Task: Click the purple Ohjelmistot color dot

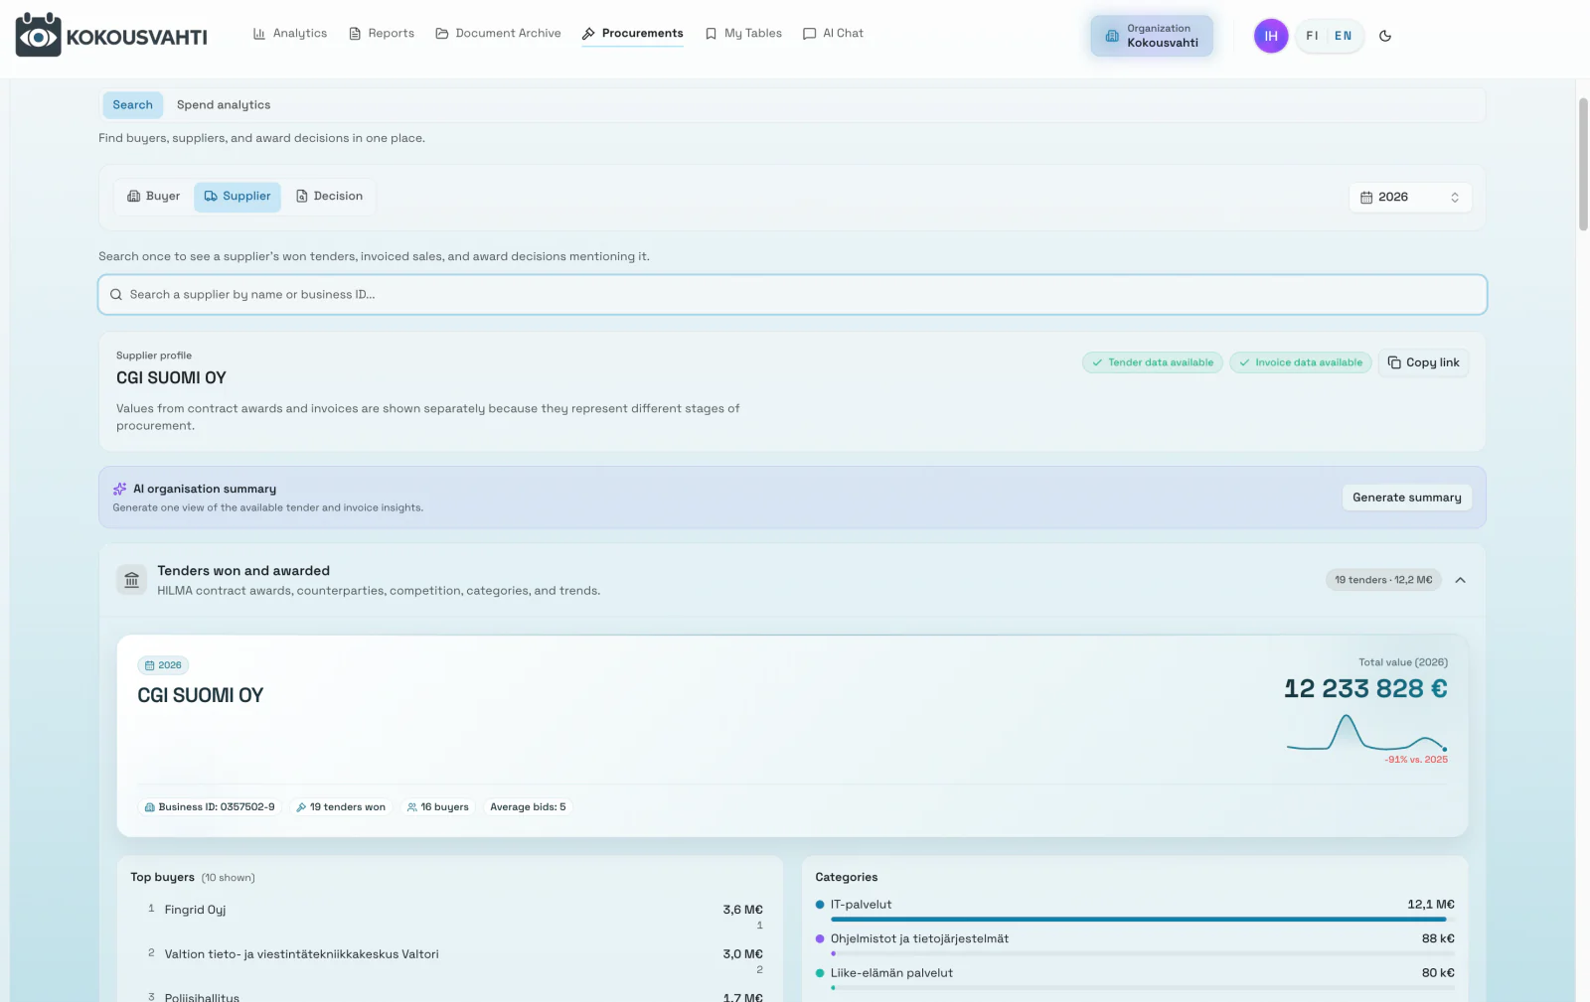Action: tap(820, 939)
